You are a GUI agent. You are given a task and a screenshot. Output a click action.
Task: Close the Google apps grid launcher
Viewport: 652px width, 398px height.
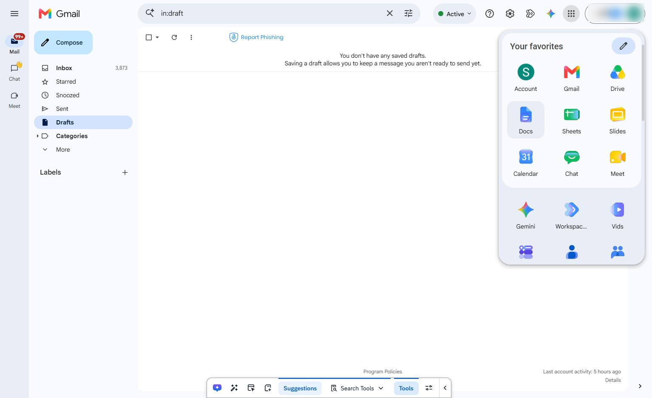click(x=571, y=14)
